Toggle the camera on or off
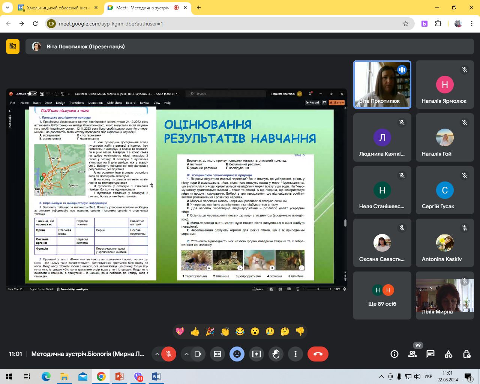 coord(198,354)
